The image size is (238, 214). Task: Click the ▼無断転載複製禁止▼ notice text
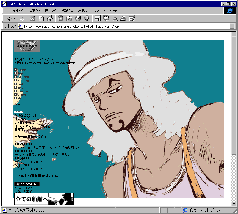click(31, 137)
